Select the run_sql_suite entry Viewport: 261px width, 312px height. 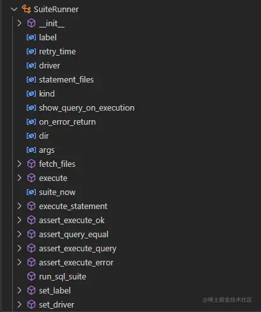pyautogui.click(x=63, y=277)
